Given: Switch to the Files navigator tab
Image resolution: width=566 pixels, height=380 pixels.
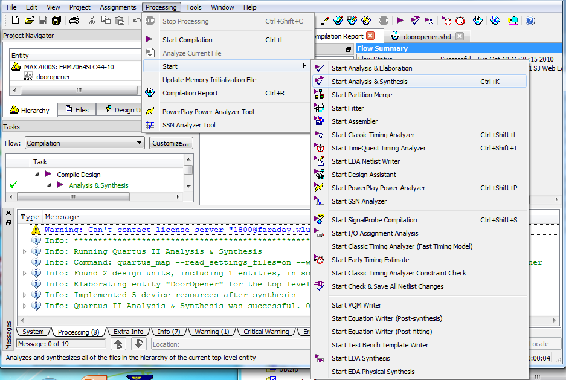Looking at the screenshot, I should click(x=77, y=110).
